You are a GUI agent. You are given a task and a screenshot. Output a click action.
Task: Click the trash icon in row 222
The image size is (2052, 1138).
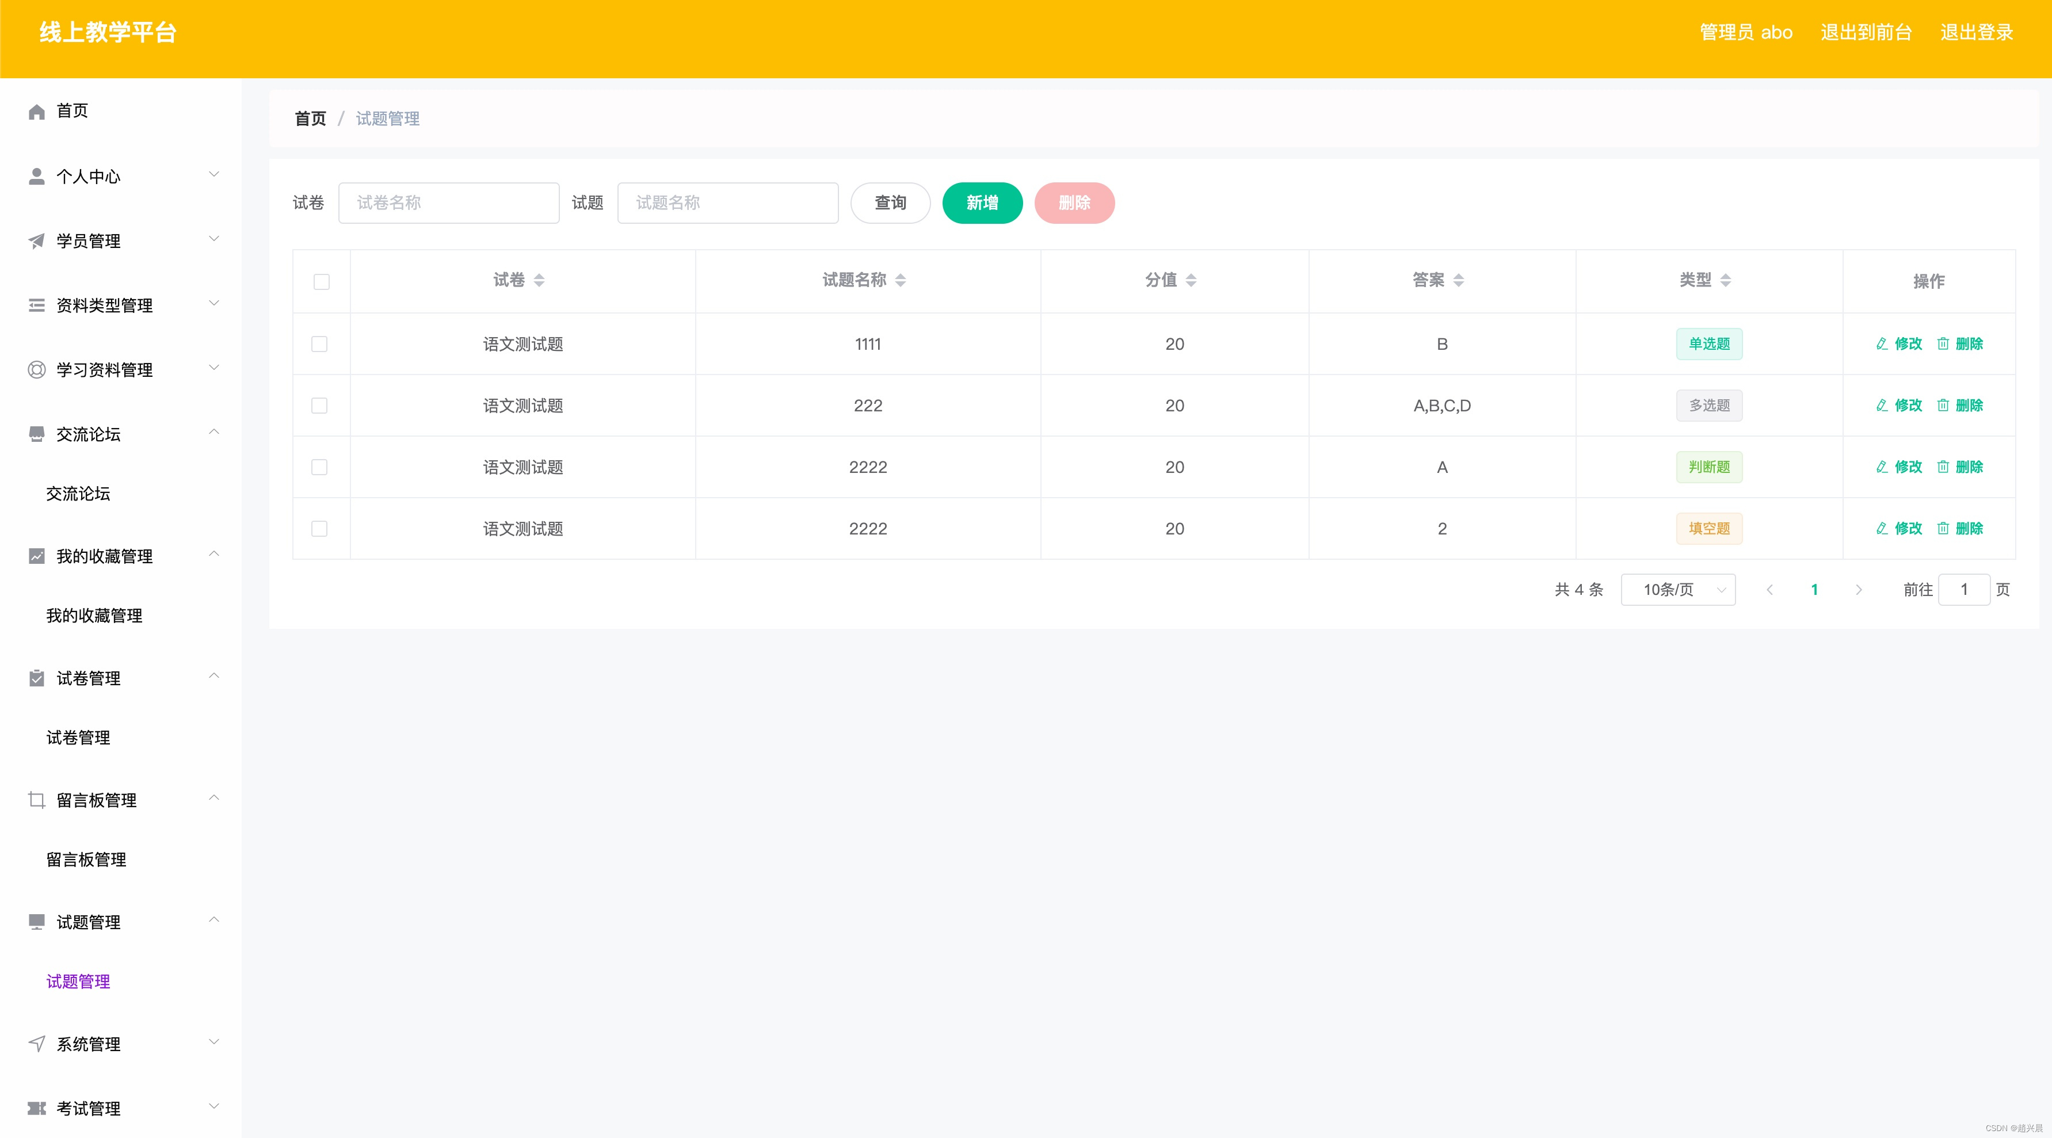[1944, 406]
